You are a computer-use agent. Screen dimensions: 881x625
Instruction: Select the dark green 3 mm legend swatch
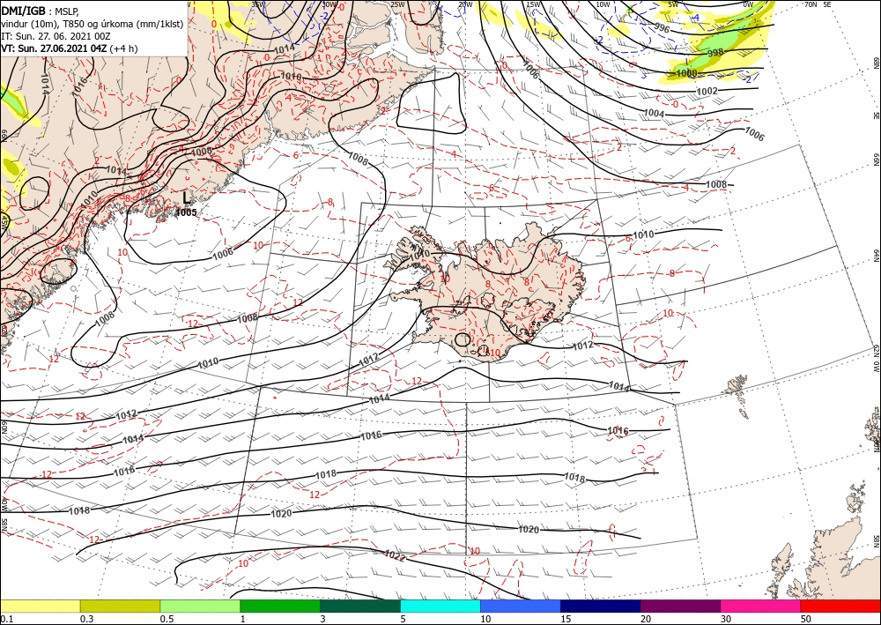(360, 606)
